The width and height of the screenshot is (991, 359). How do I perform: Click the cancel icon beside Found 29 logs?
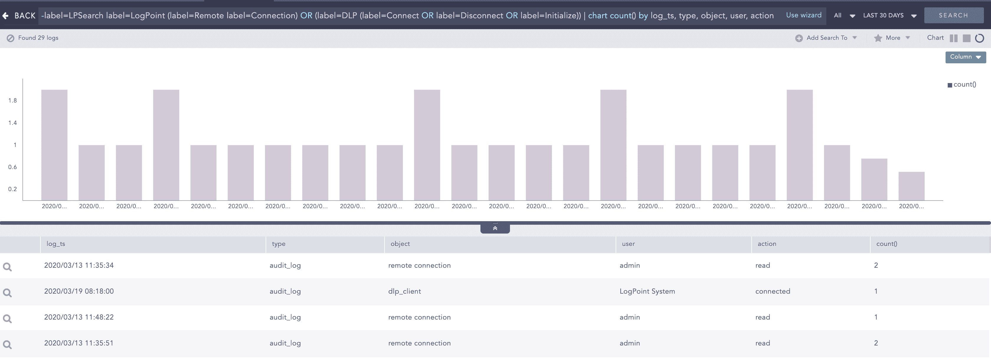tap(10, 38)
